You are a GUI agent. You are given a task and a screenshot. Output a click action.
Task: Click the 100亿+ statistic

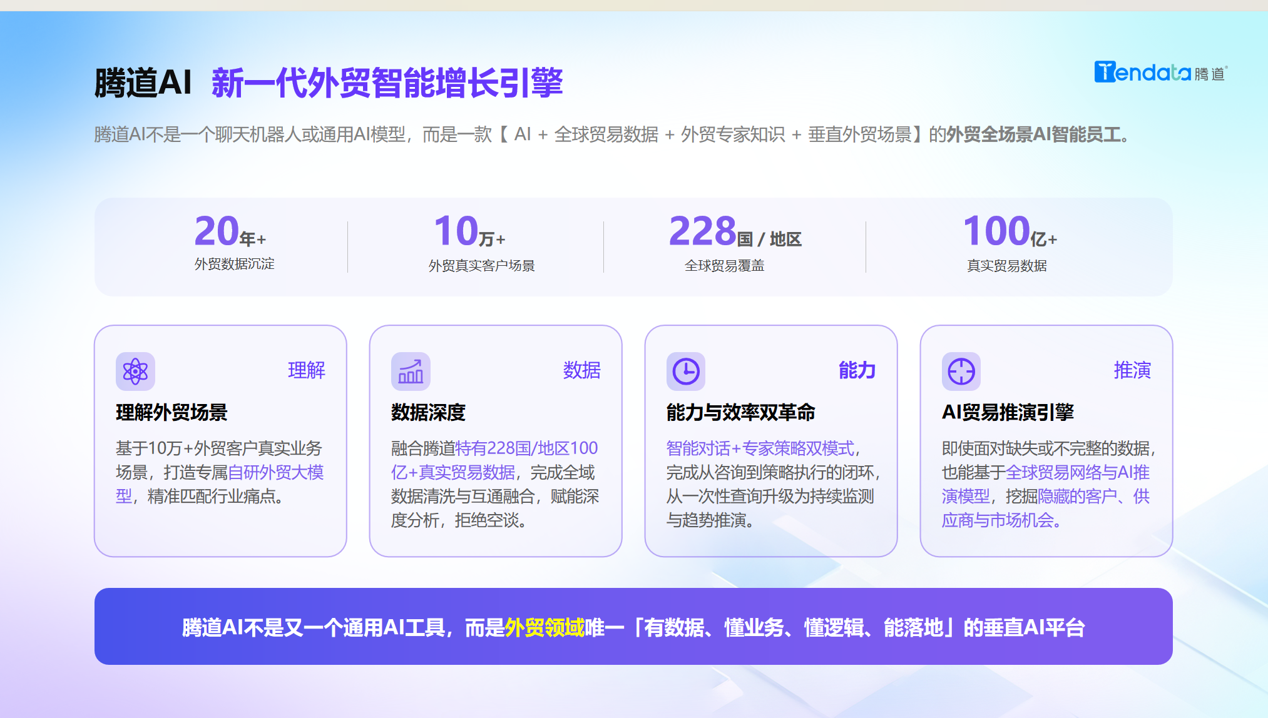1010,231
